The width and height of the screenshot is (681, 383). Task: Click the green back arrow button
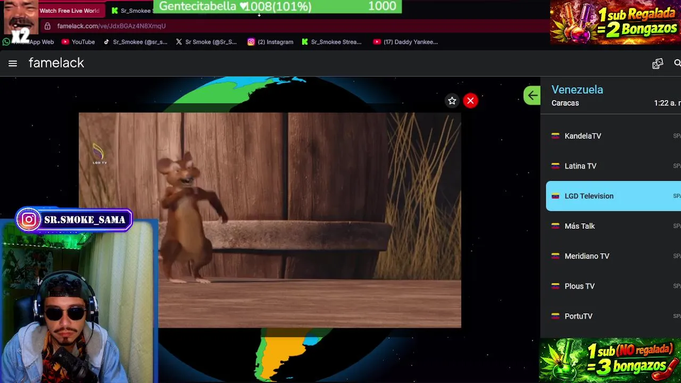click(532, 96)
